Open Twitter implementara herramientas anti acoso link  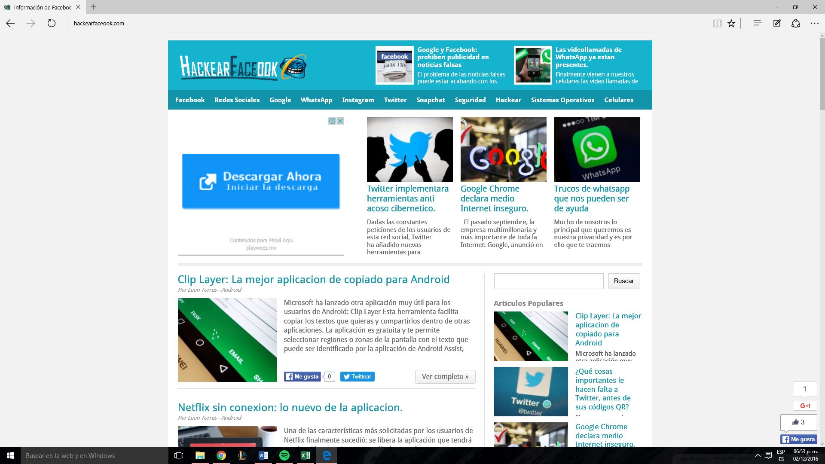[408, 198]
